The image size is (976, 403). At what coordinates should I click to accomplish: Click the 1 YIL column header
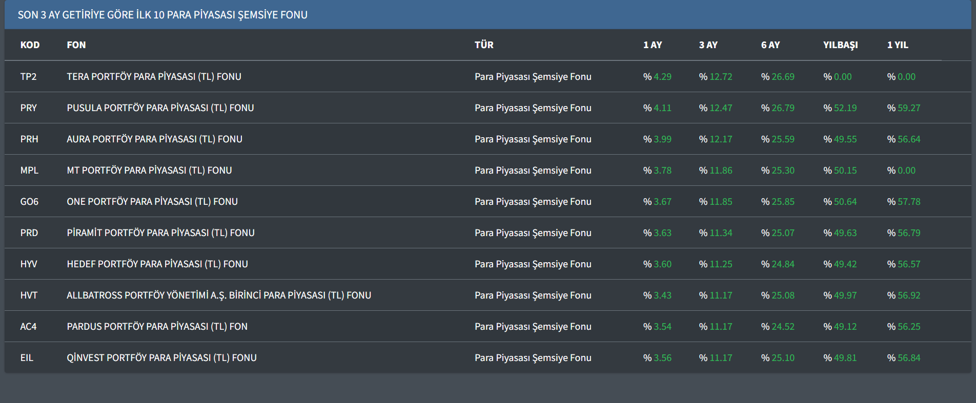coord(897,45)
